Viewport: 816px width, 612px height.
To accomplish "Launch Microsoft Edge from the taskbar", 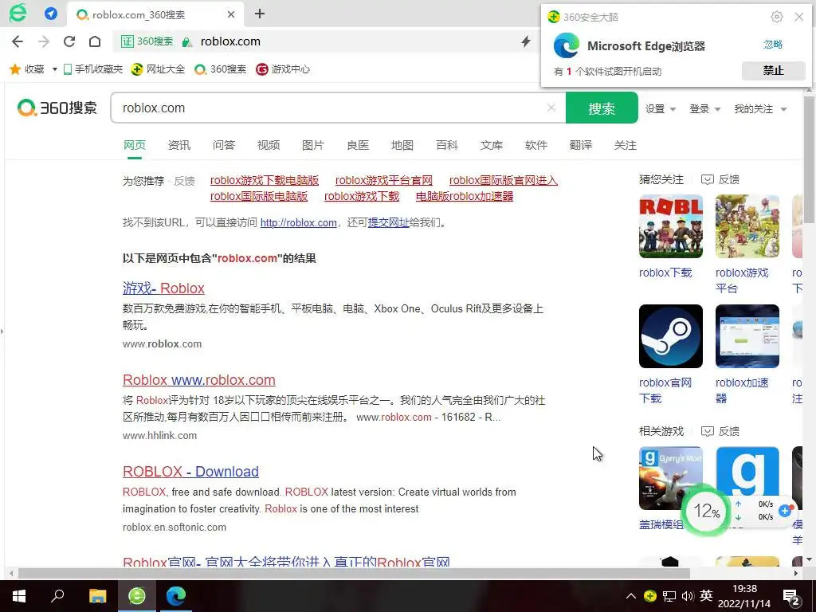I will point(176,596).
